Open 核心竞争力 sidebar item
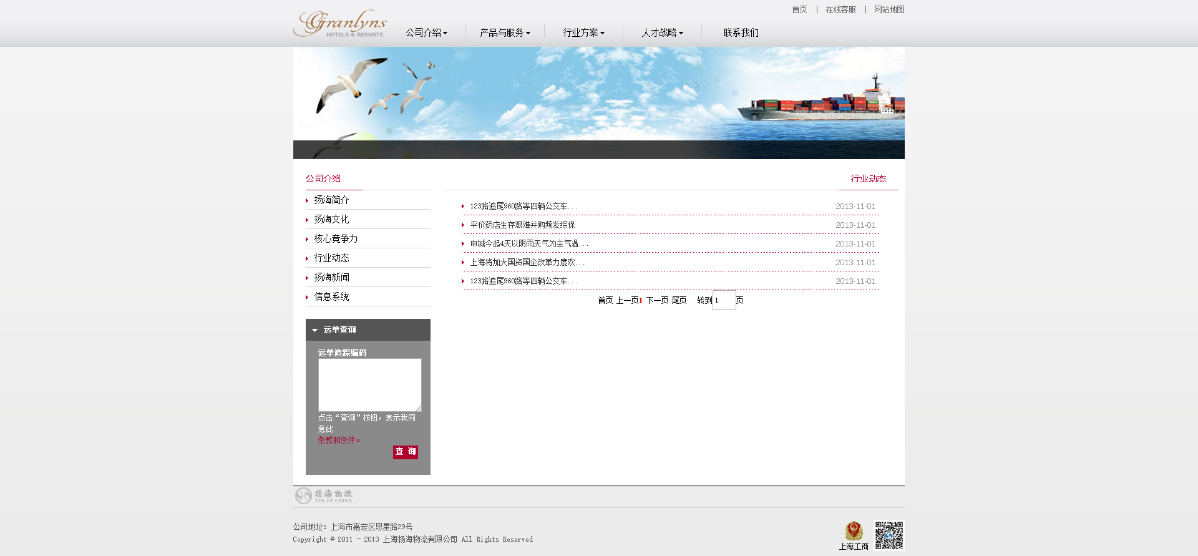Screen dimensions: 1198x556 tap(336, 239)
